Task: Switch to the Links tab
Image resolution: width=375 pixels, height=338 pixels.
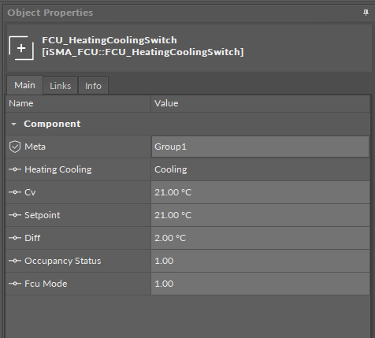Action: click(x=61, y=86)
